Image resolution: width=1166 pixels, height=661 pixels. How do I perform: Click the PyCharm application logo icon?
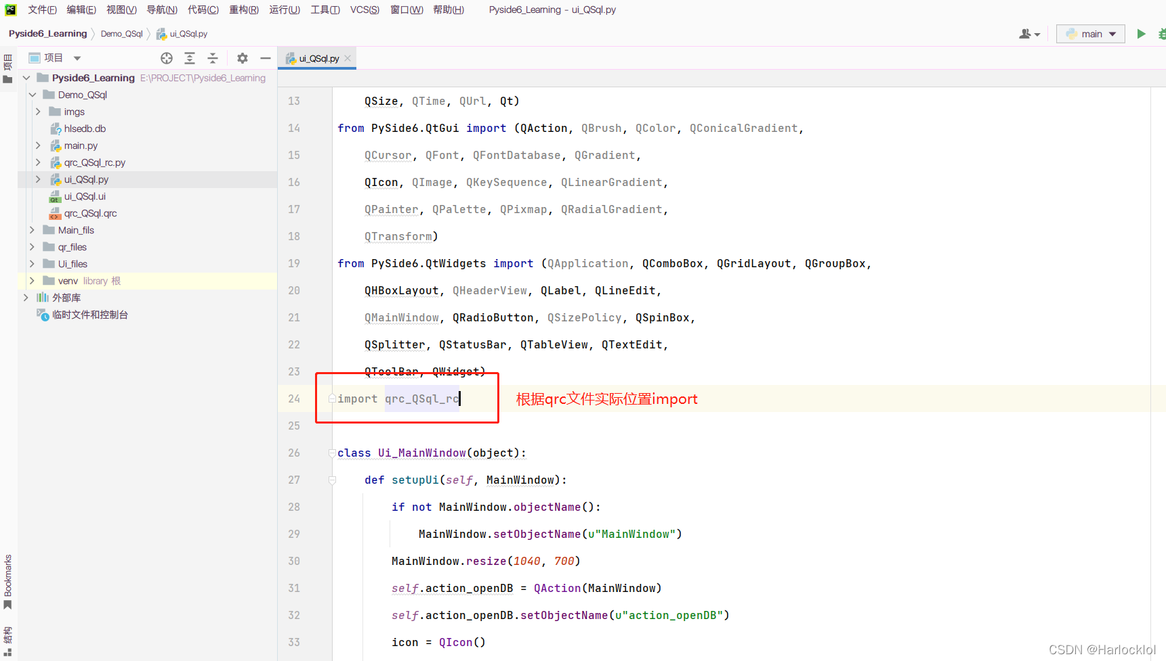(x=11, y=9)
